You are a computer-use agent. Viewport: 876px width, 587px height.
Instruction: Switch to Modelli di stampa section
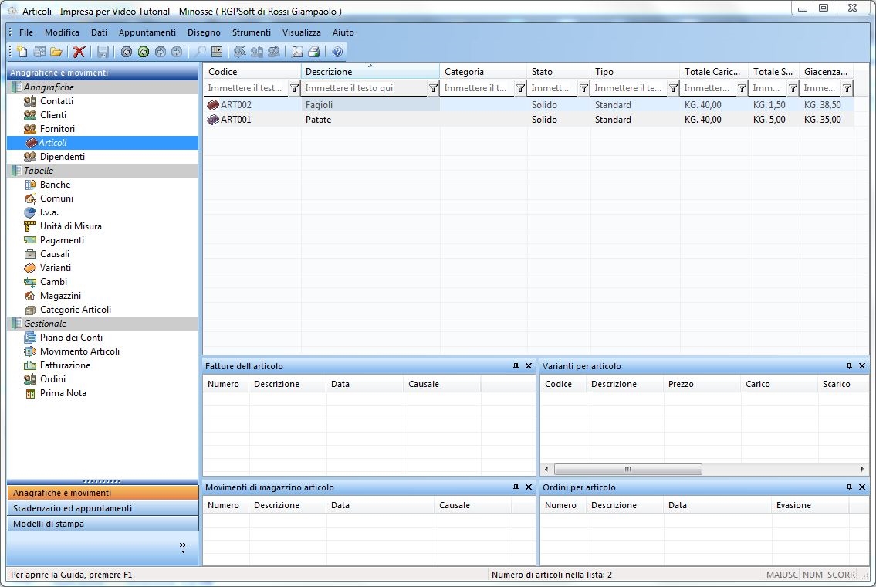[103, 524]
